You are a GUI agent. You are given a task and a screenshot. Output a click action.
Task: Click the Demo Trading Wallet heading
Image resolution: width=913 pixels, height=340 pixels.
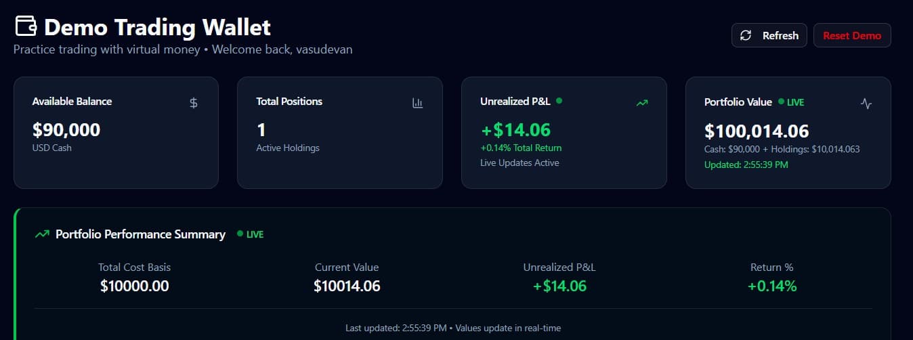(157, 27)
